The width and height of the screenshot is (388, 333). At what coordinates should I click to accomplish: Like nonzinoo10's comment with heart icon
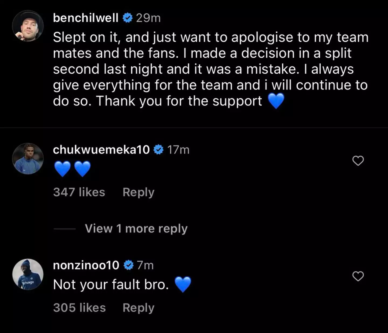tap(358, 276)
